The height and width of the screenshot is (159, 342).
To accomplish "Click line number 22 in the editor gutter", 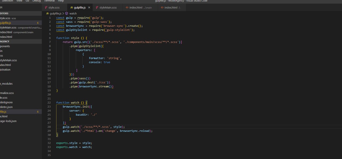I will pos(49,103).
